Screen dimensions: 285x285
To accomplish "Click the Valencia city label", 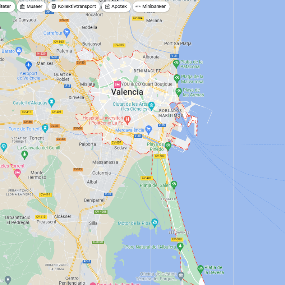I will [x=127, y=92].
